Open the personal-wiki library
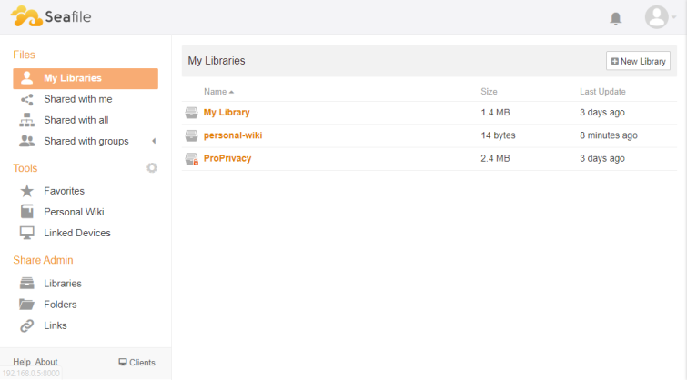The width and height of the screenshot is (687, 380). pos(233,135)
